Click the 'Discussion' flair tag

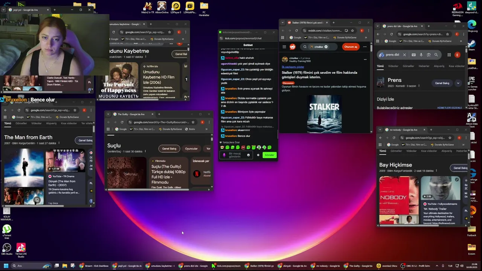pos(288,83)
